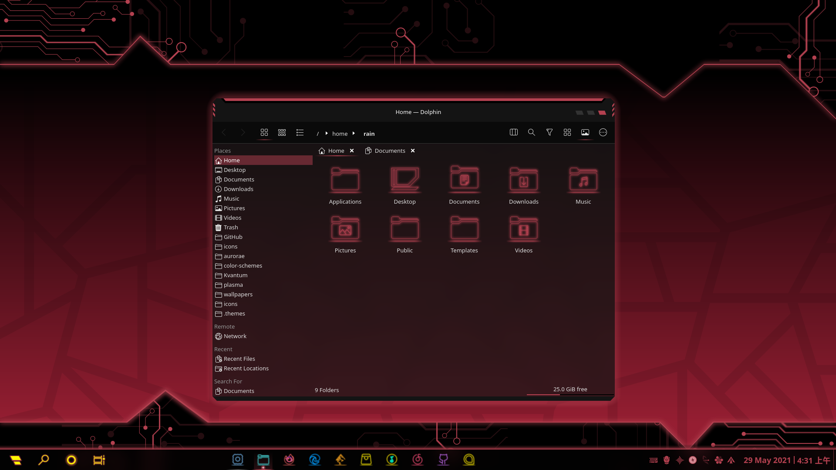Image resolution: width=836 pixels, height=470 pixels.
Task: Open the date and time clock
Action: tap(786, 460)
